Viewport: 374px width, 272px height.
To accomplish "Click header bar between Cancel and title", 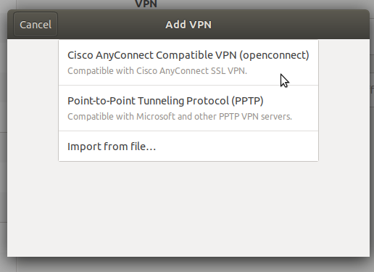I will point(111,25).
